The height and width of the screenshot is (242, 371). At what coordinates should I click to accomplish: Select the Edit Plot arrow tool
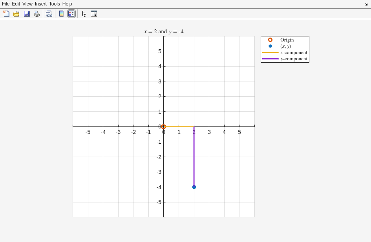(x=84, y=14)
